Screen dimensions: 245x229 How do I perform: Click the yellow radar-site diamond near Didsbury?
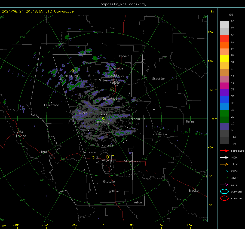(x=104, y=119)
